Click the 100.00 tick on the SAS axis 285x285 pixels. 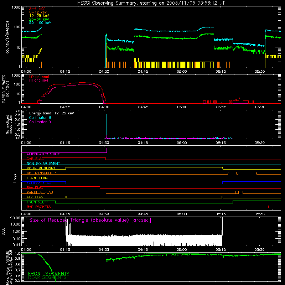[14, 218]
